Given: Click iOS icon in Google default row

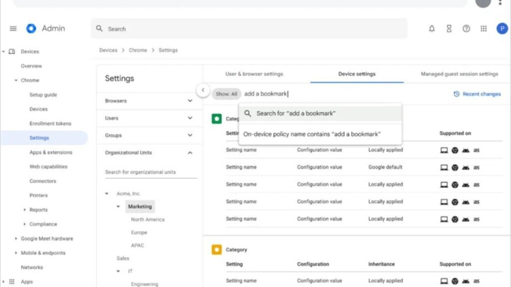Looking at the screenshot, I should 477,167.
